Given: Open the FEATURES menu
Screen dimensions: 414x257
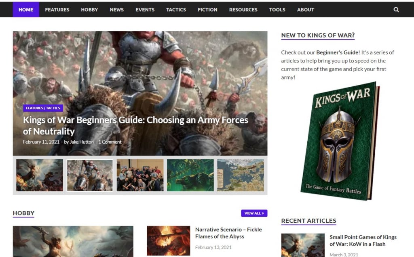Looking at the screenshot, I should coord(57,10).
